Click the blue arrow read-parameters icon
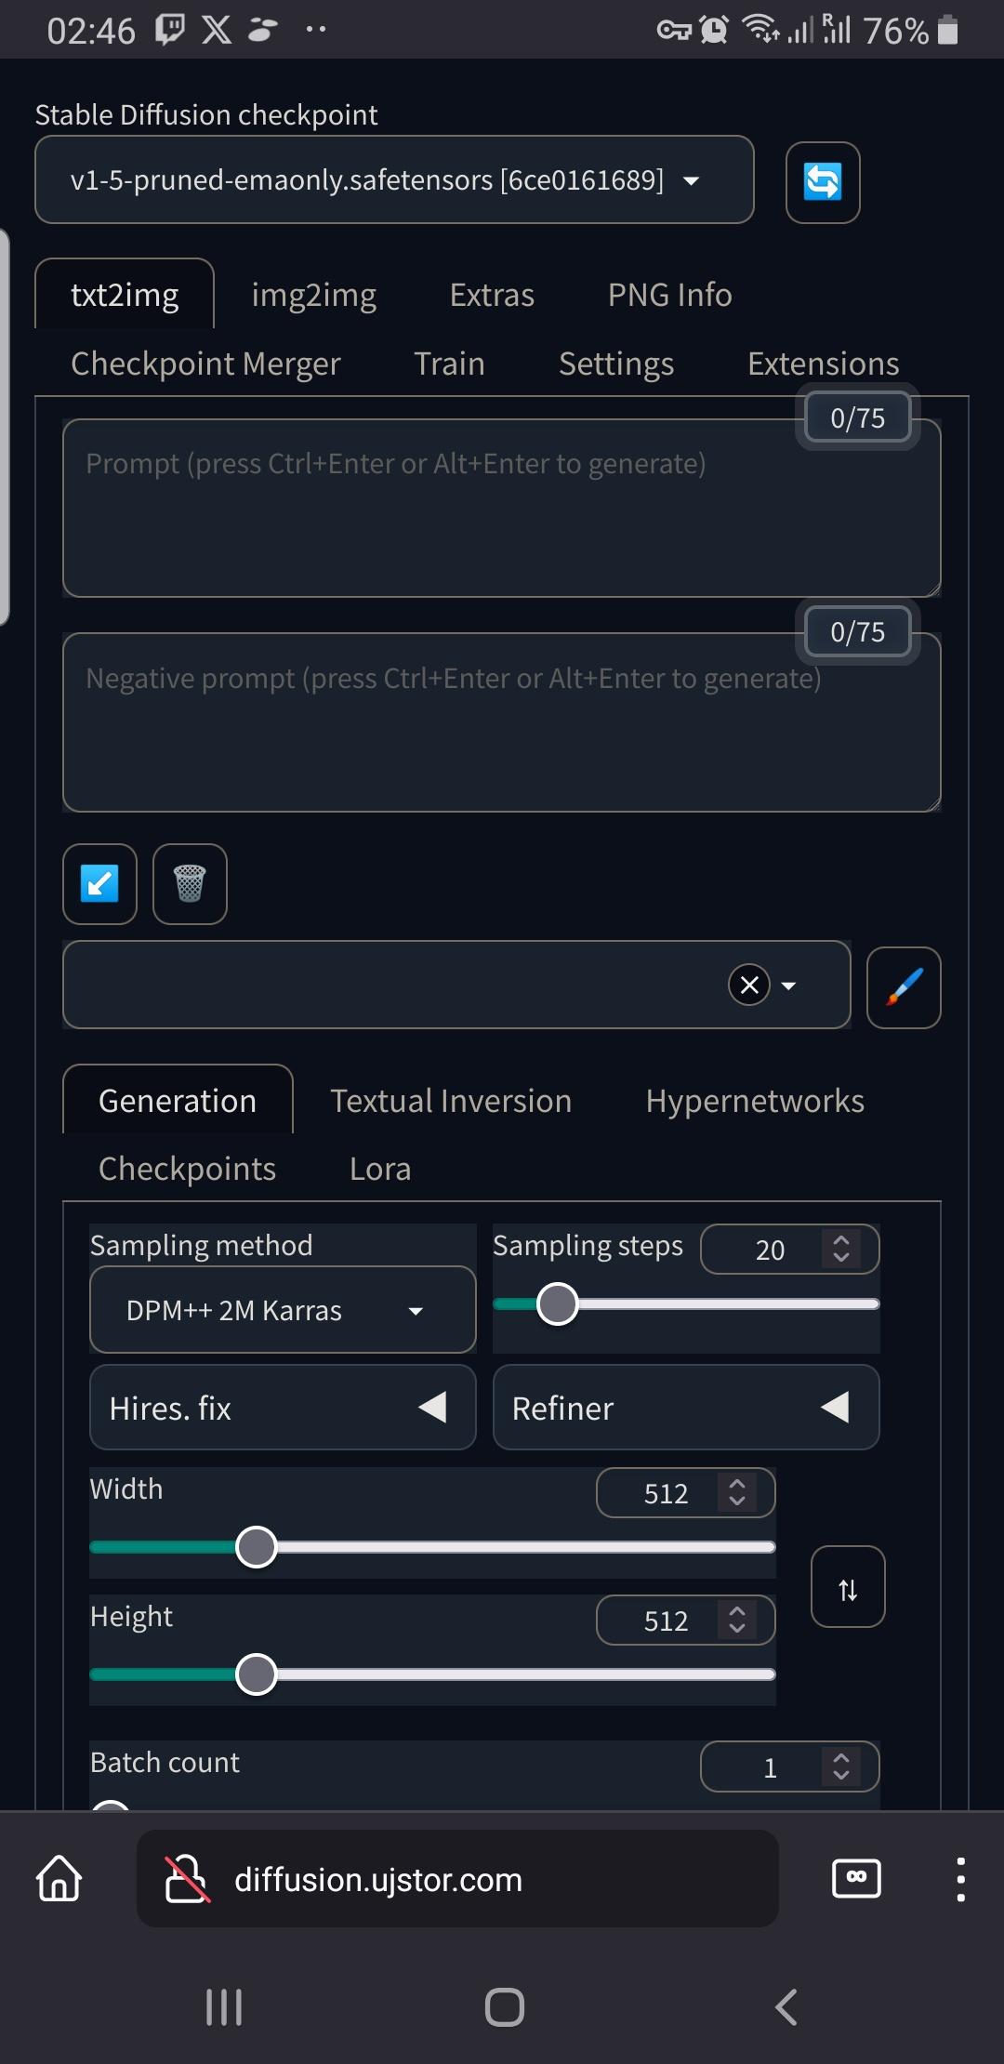 [x=100, y=884]
